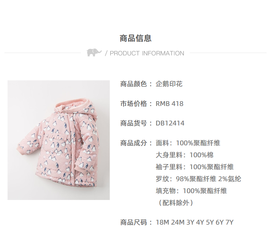Open the pink penguin jacket thumbnail
The height and width of the screenshot is (228, 271).
59,140
